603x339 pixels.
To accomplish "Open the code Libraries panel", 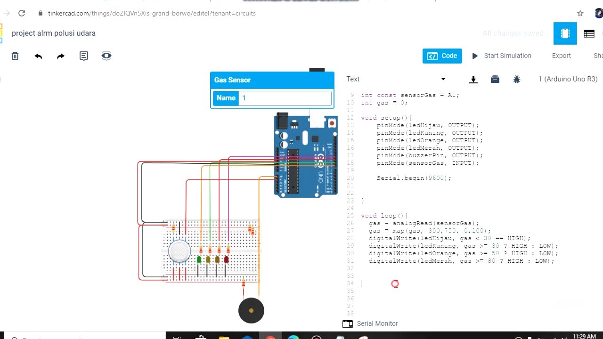I will [495, 79].
